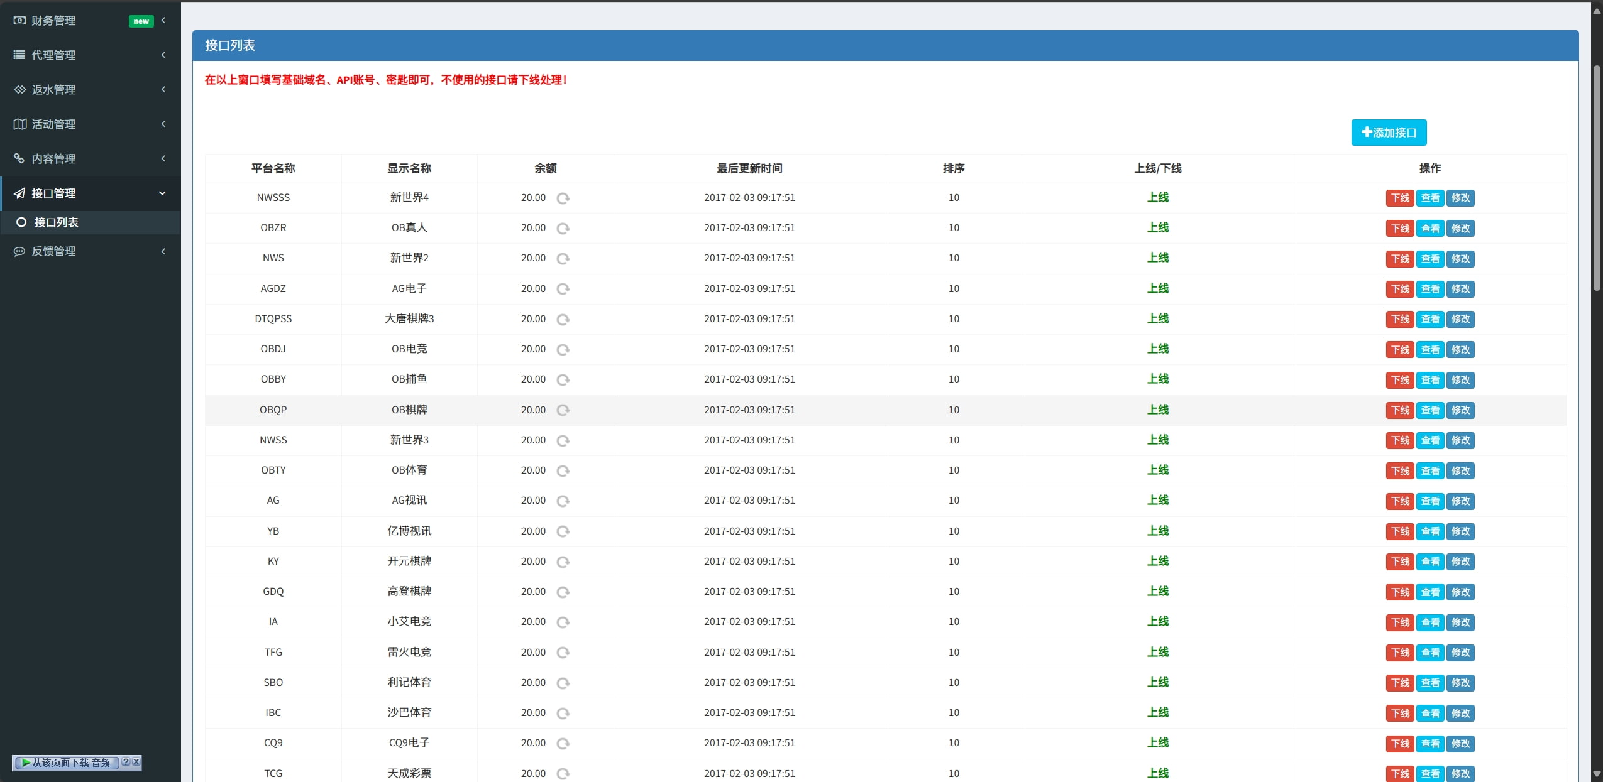Close the audio download bar
Viewport: 1603px width, 782px height.
pos(136,762)
